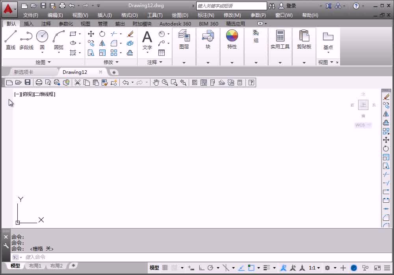The image size is (394, 275).
Task: Open the 文件(F) menu
Action: coord(31,15)
